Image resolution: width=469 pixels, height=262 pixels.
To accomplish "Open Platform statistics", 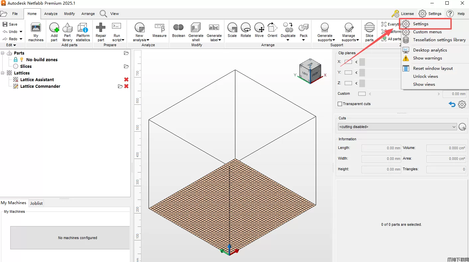I will (83, 28).
